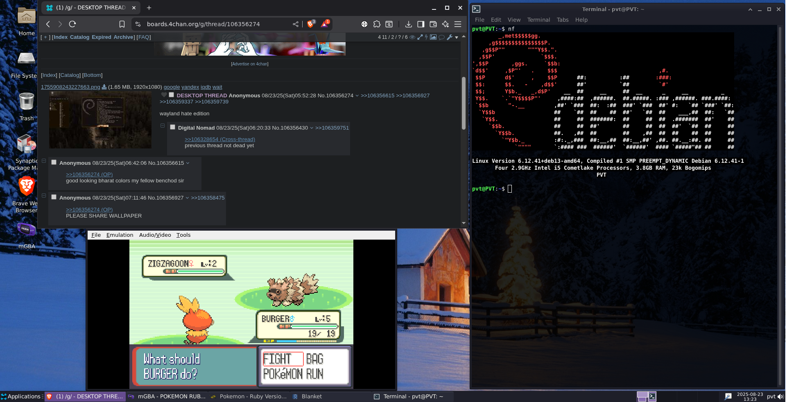Open the Trash desktop icon

(27, 107)
